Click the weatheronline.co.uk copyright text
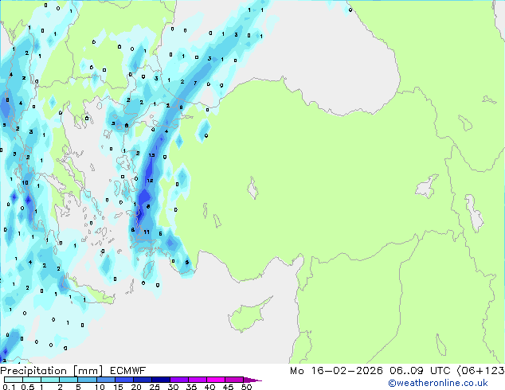Screen dimensions: 505x390 tap(438, 383)
